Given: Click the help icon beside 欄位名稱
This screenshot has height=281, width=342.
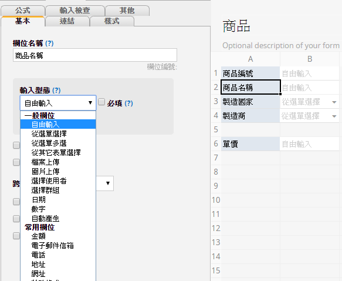Looking at the screenshot, I should 49,44.
